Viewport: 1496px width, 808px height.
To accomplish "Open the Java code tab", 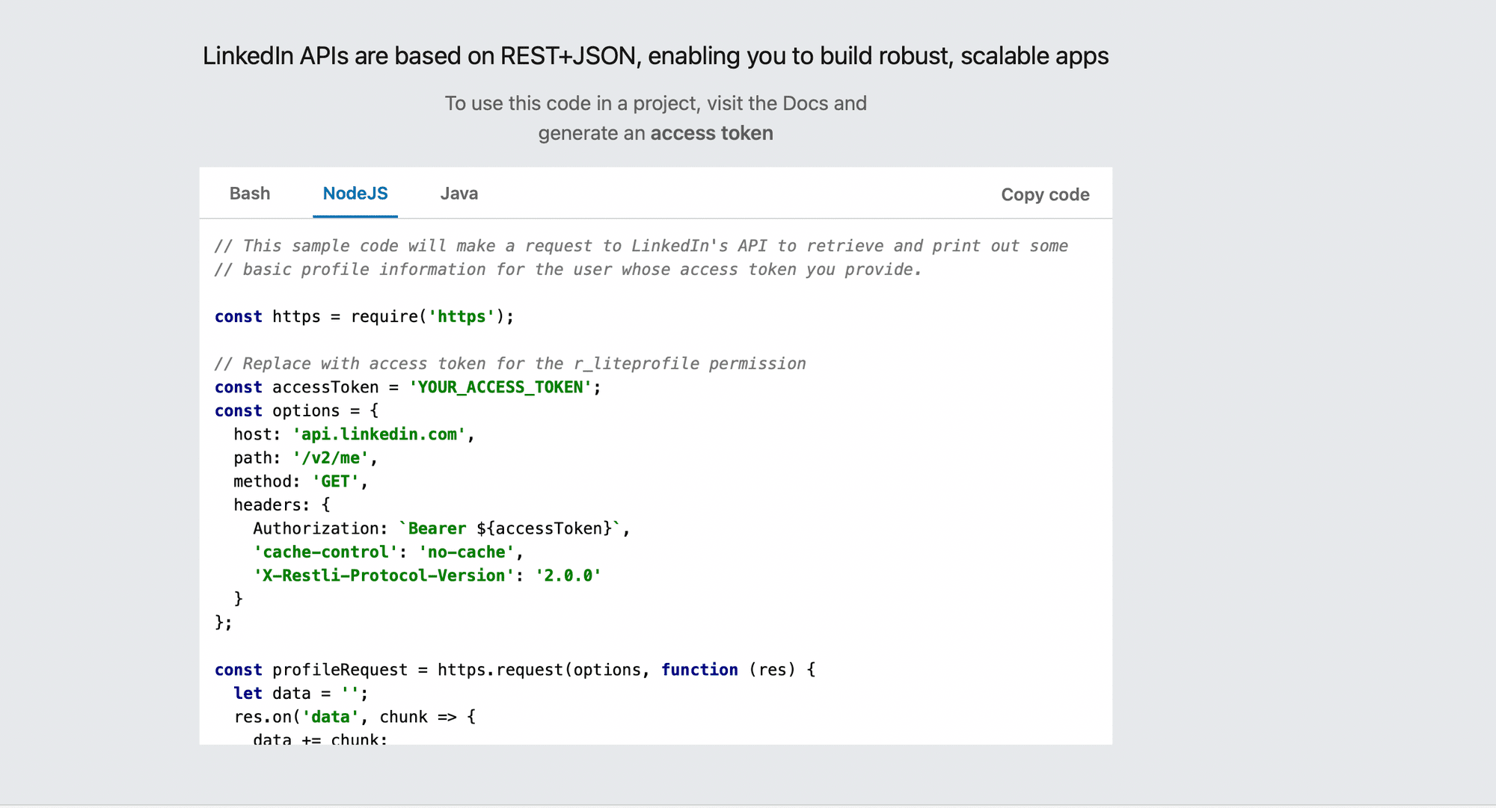I will click(459, 194).
